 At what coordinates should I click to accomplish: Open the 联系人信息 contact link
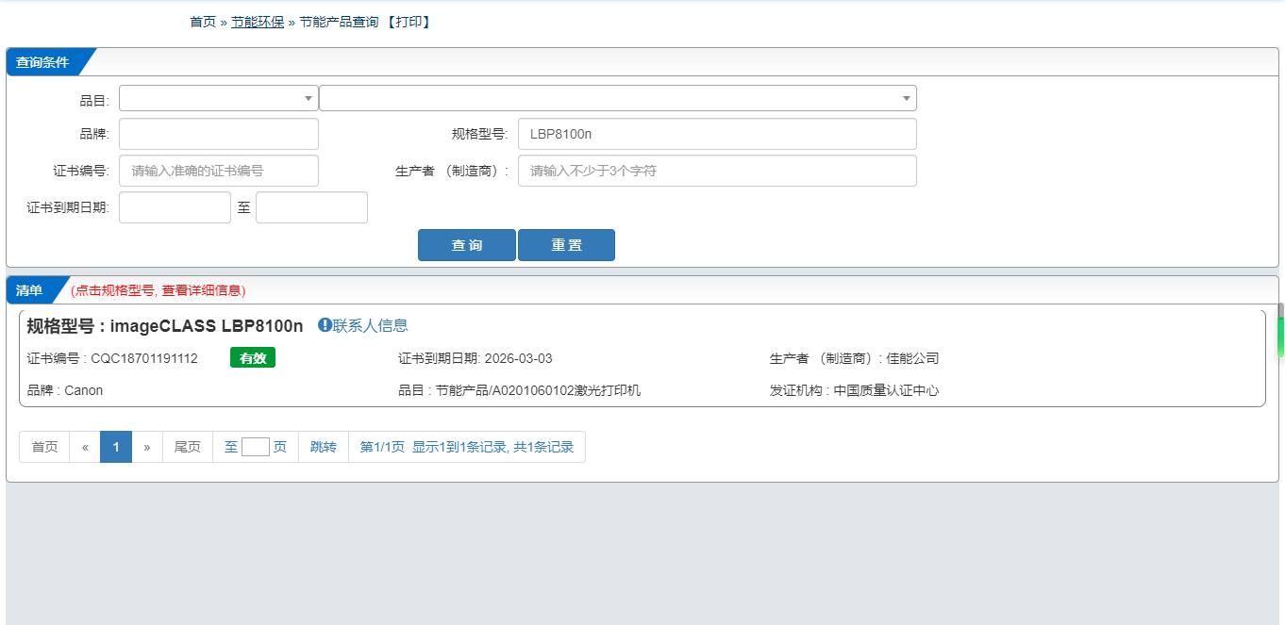click(x=370, y=325)
